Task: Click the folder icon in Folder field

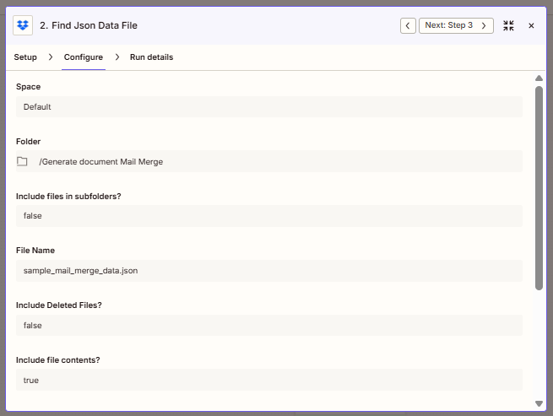Action: pos(23,161)
